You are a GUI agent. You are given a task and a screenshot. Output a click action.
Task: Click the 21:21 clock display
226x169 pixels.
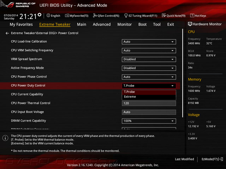[28, 17]
